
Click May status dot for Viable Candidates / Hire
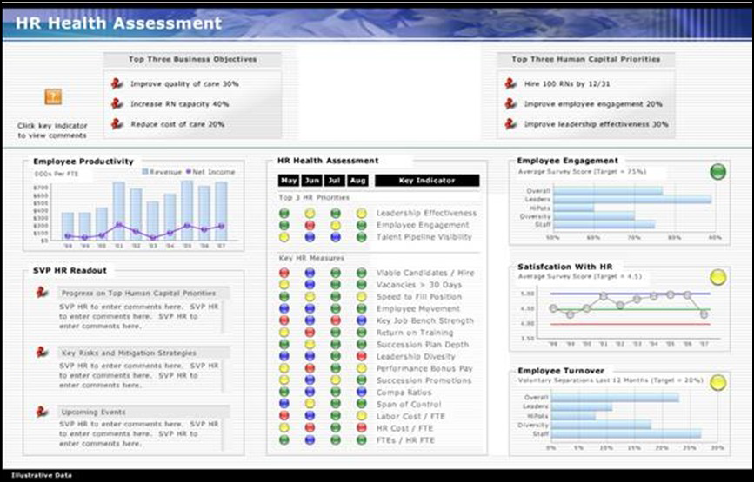point(284,273)
